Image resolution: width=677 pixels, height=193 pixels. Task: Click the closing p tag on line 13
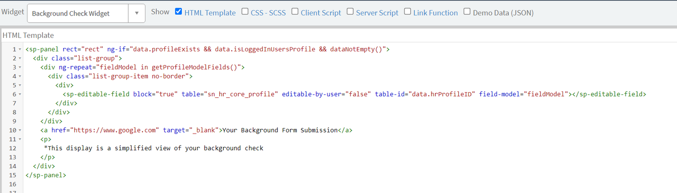point(47,157)
